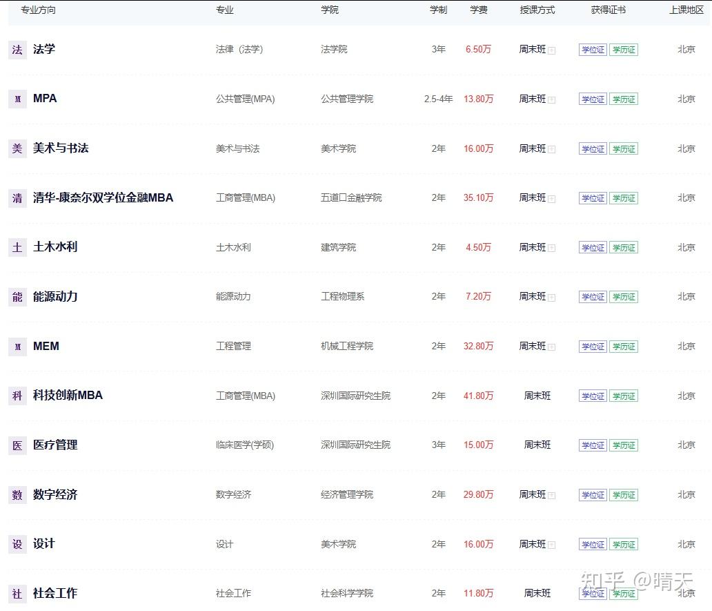This screenshot has width=712, height=611.
Task: Click the 学院 column header
Action: [330, 10]
